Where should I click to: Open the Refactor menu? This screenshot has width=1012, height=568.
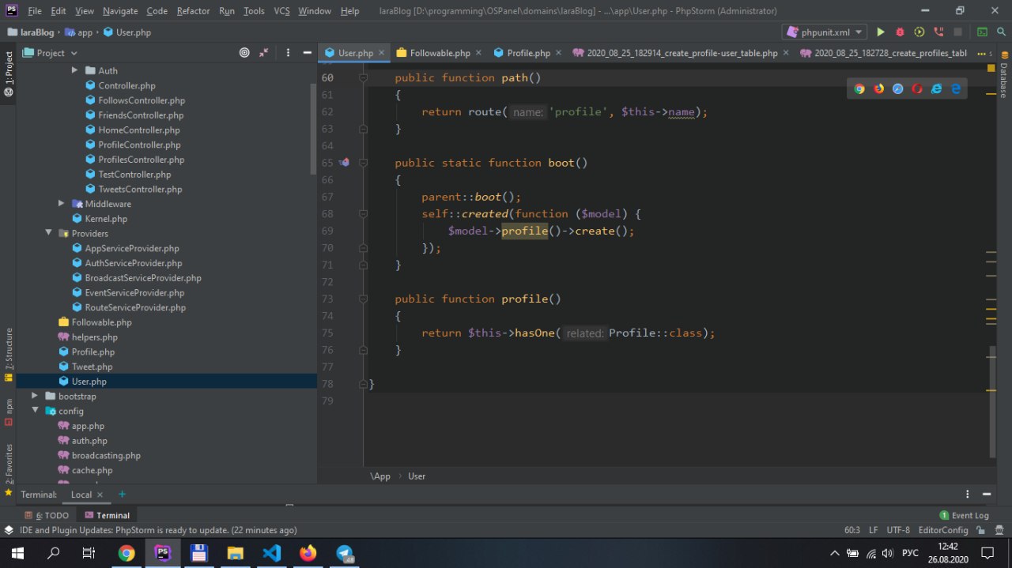(193, 11)
